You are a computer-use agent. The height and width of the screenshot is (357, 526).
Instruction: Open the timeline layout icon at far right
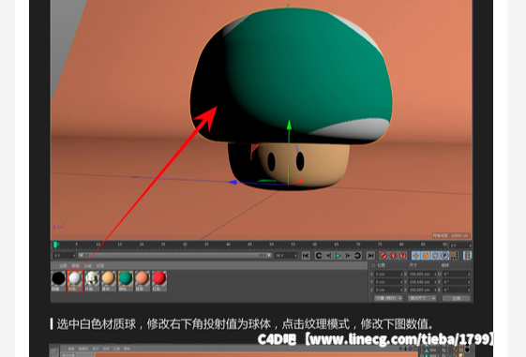tap(467, 256)
